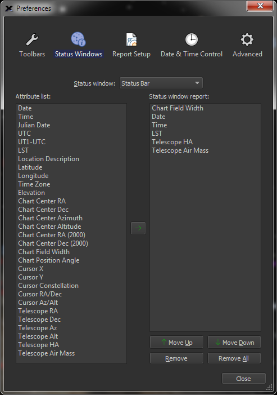Image resolution: width=277 pixels, height=395 pixels.
Task: Select Location Description attribute
Action: pos(71,159)
